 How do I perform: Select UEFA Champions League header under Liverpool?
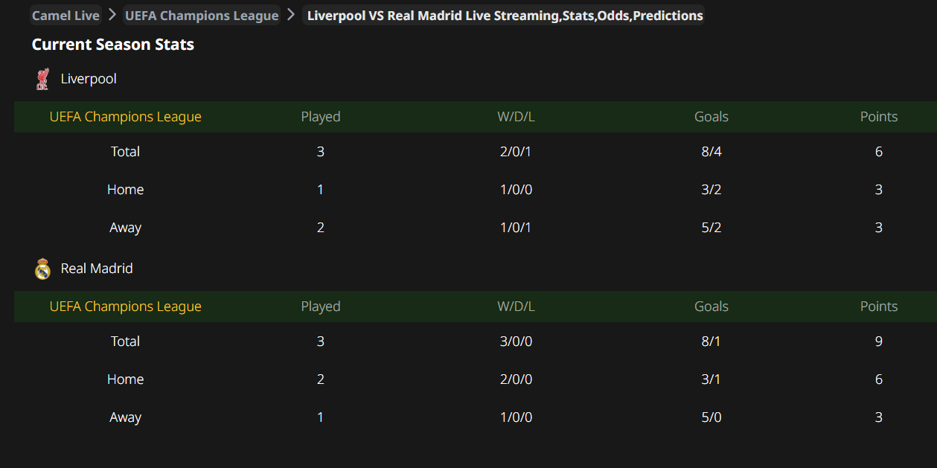(125, 117)
